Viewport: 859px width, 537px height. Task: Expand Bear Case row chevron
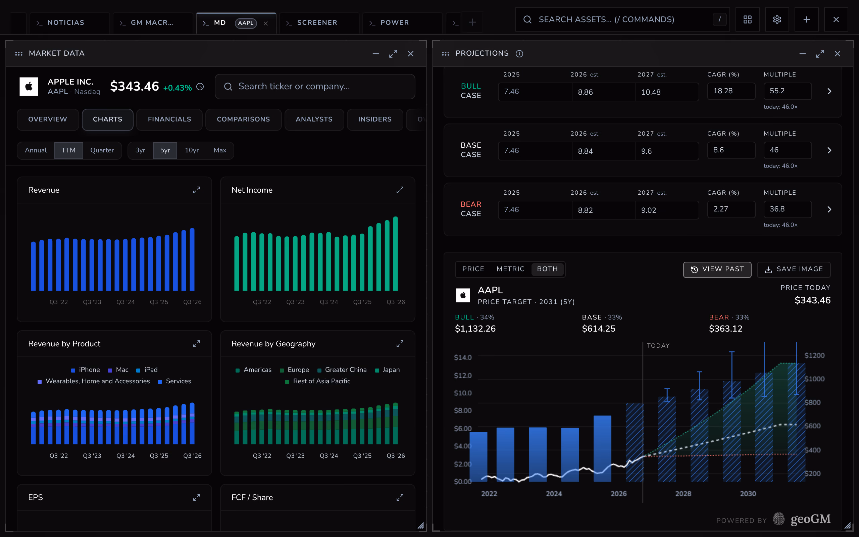[x=829, y=209]
